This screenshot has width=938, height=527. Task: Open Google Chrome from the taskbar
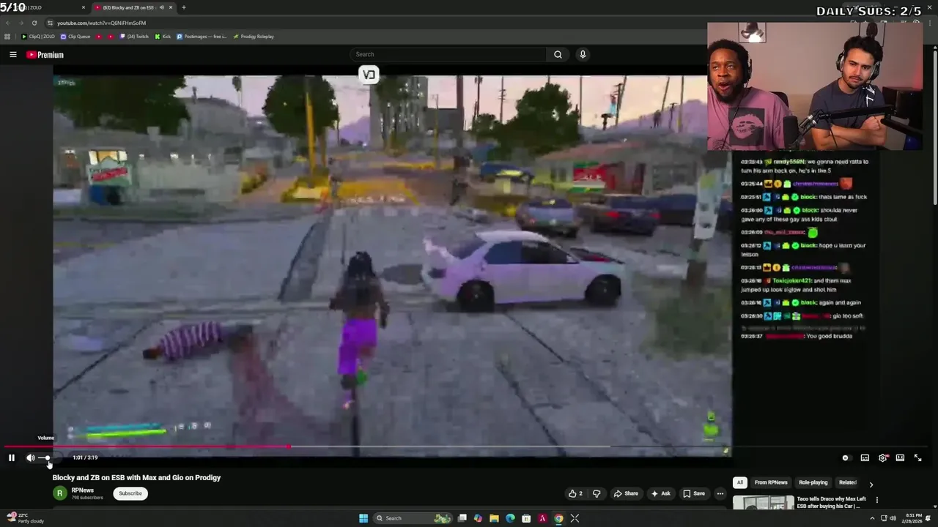(558, 518)
